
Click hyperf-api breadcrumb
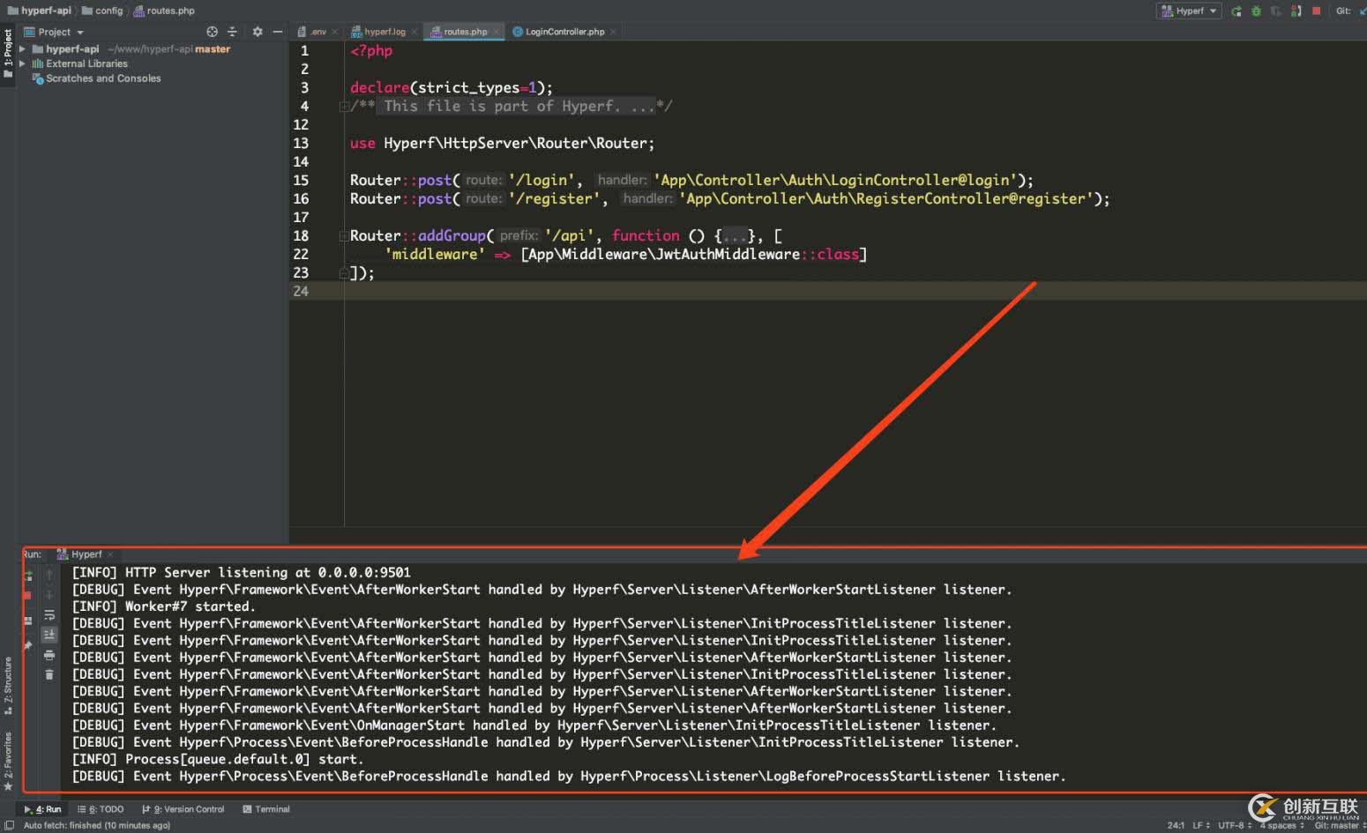tap(40, 11)
